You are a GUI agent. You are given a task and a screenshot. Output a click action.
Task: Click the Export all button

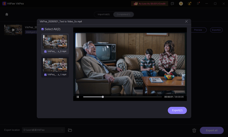tap(212, 130)
